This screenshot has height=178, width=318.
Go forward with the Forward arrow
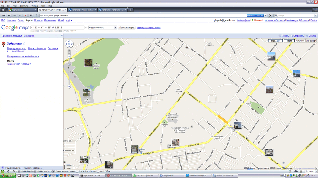[x=14, y=15]
